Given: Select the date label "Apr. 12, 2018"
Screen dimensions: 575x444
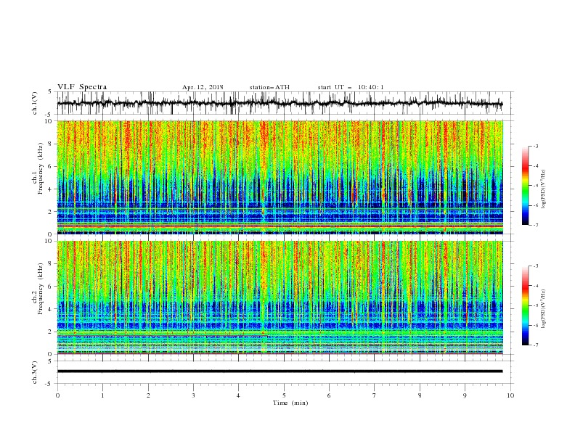Looking at the screenshot, I should click(203, 87).
